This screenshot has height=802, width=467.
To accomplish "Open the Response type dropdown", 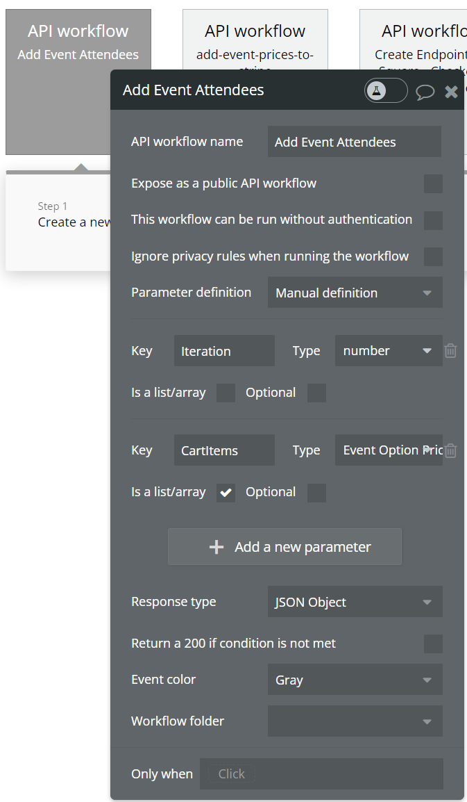I will click(355, 602).
